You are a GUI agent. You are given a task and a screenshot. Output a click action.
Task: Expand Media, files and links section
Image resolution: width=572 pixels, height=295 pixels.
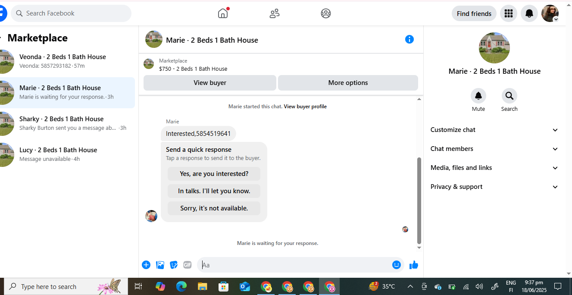coord(494,168)
